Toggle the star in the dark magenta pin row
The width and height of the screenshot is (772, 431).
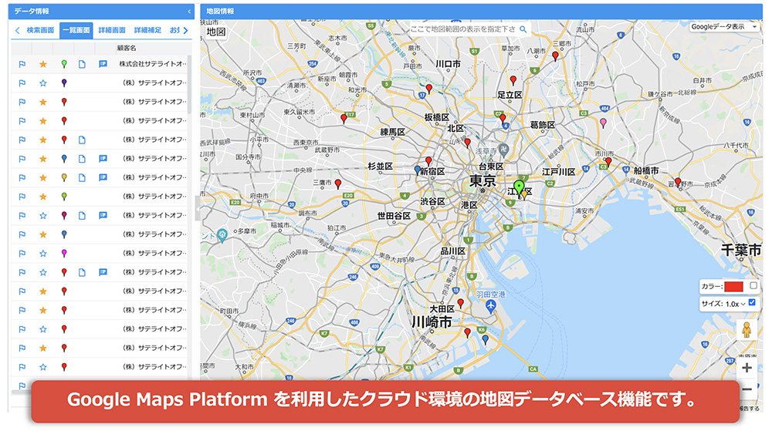click(x=43, y=215)
